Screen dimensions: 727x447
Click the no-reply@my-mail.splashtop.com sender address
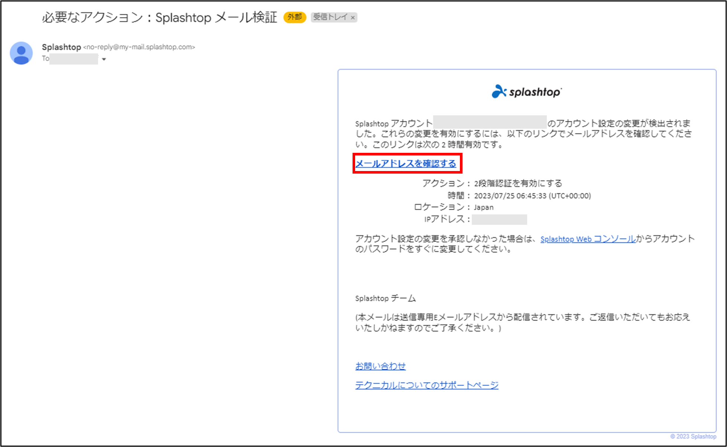pyautogui.click(x=139, y=47)
